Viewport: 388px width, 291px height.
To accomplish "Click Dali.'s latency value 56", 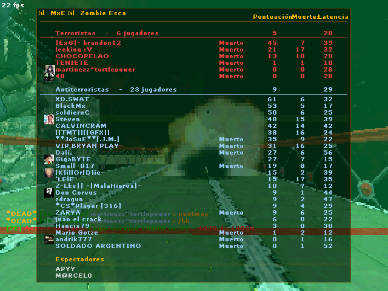I will pyautogui.click(x=328, y=153).
